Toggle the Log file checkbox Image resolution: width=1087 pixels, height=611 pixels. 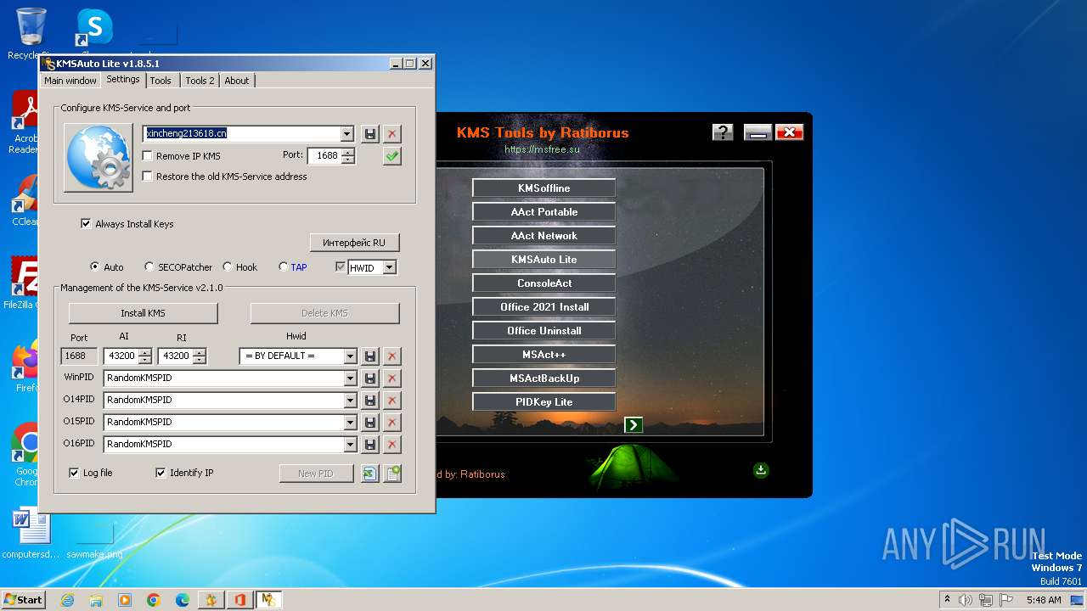pyautogui.click(x=74, y=473)
